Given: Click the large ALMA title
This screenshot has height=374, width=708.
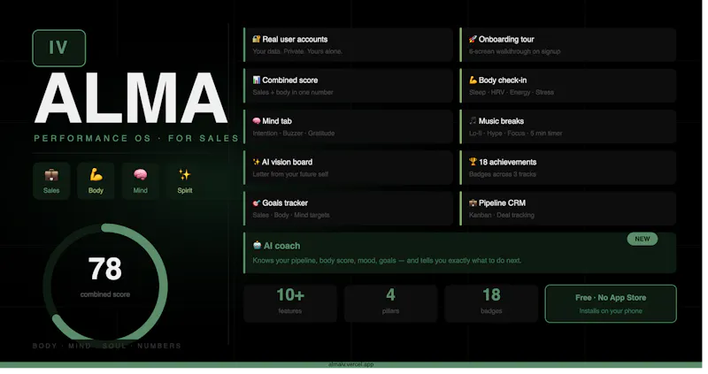Looking at the screenshot, I should coord(131,98).
